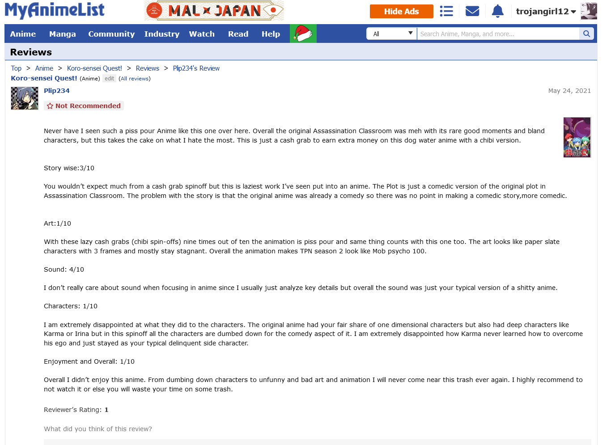615x445 pixels.
Task: Open the notifications bell icon
Action: 497,11
